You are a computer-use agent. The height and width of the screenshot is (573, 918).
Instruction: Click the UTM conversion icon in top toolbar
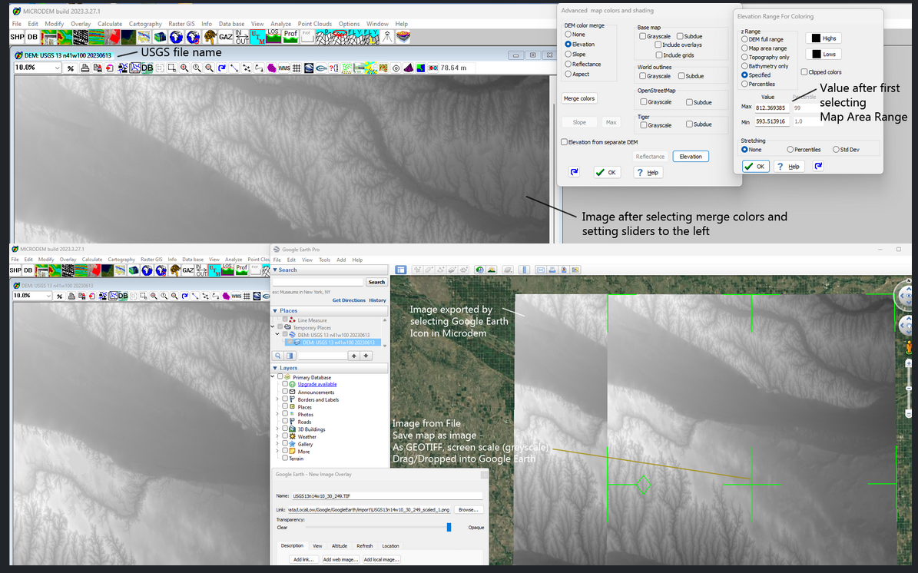pos(259,37)
